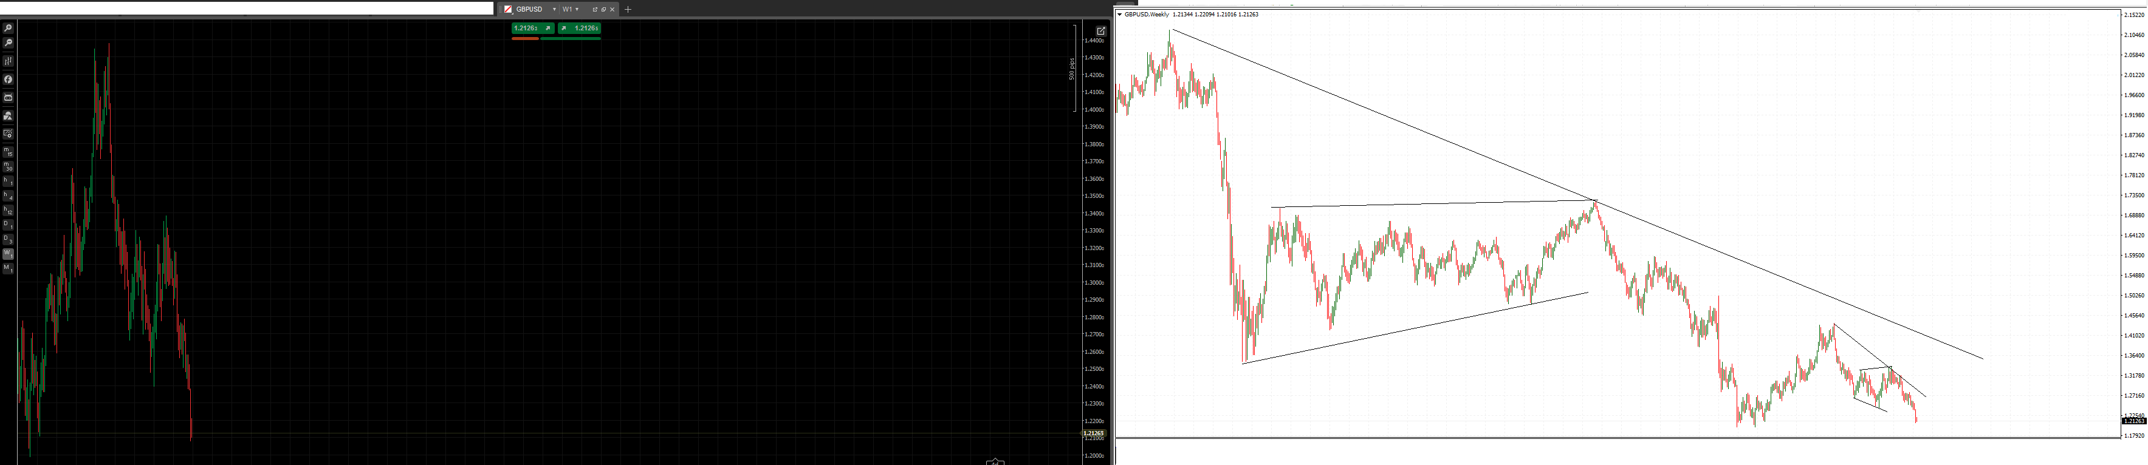Click the 2.10460 price label in the right chart

(2134, 35)
